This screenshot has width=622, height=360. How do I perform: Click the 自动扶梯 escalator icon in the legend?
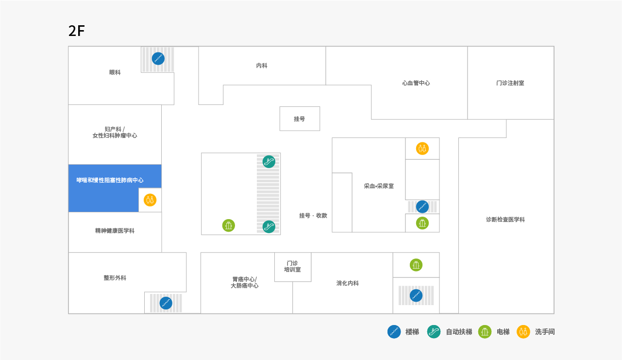(434, 332)
